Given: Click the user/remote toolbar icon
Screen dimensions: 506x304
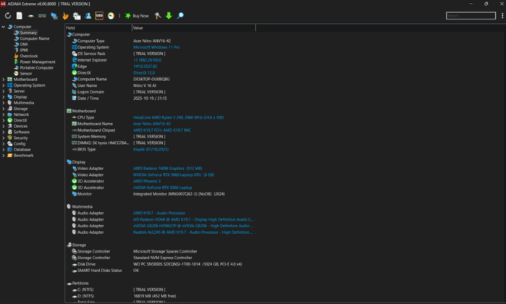Looking at the screenshot, I should click(88, 15).
